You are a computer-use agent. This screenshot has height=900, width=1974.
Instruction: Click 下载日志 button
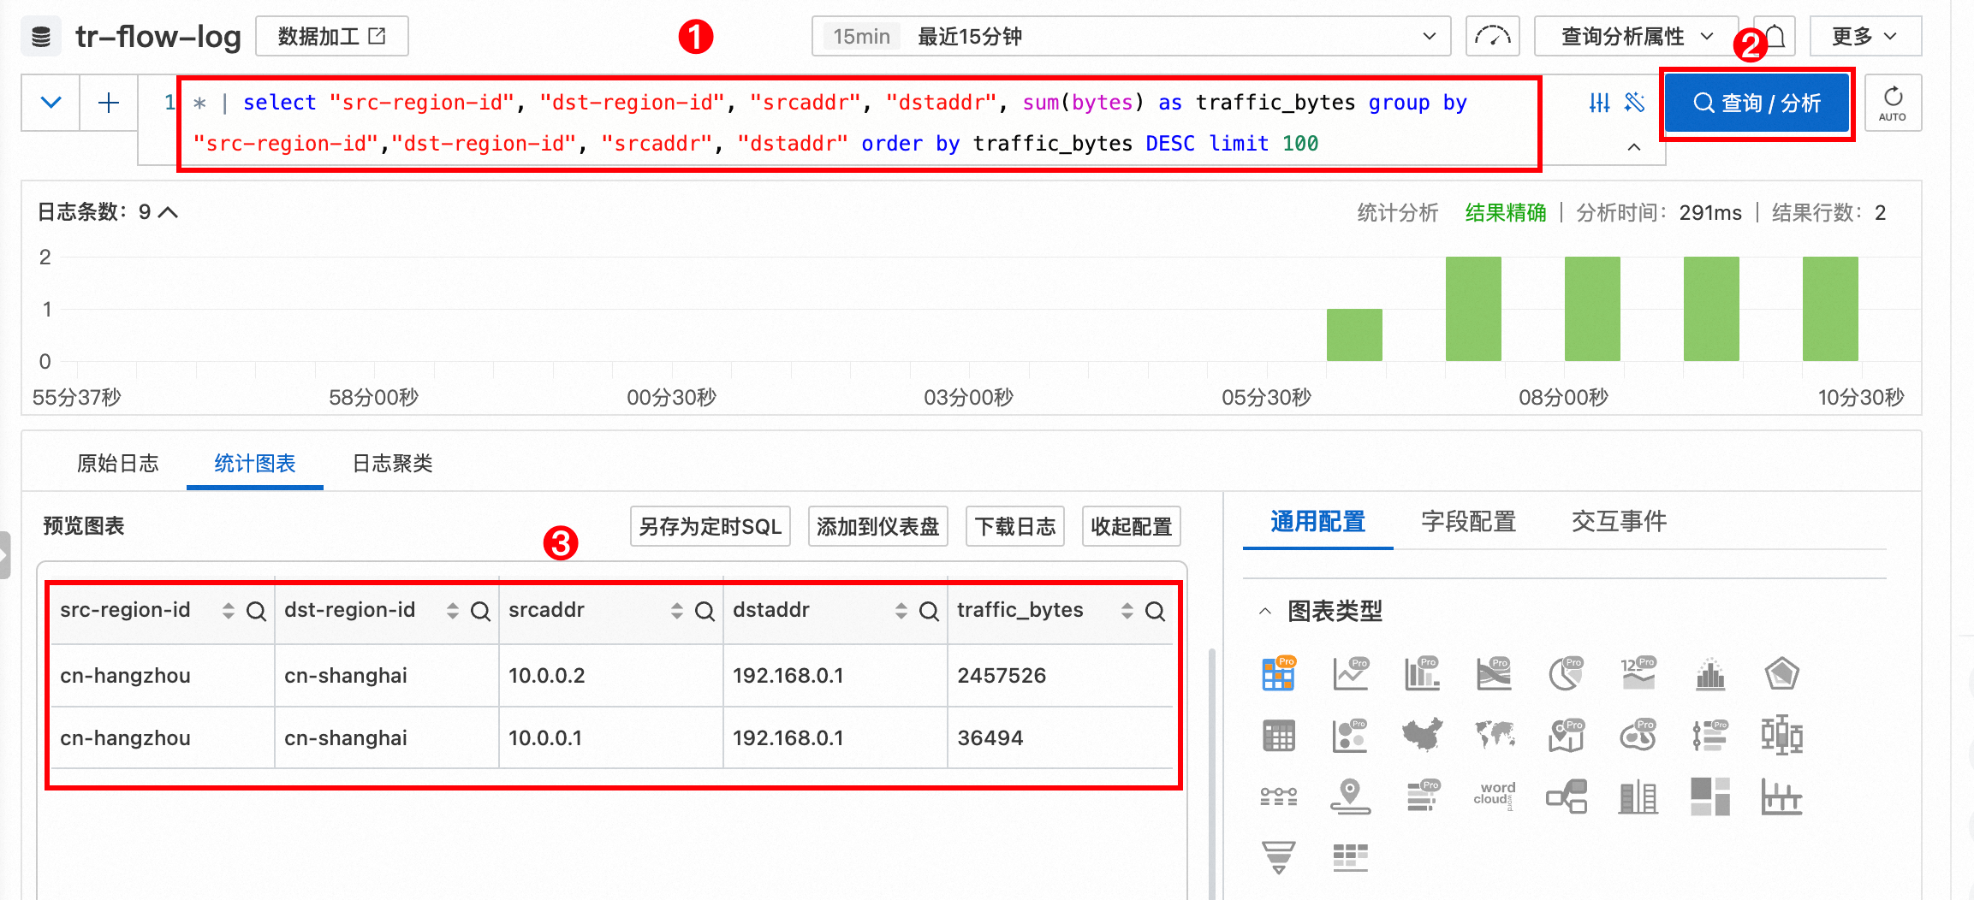click(x=1015, y=526)
